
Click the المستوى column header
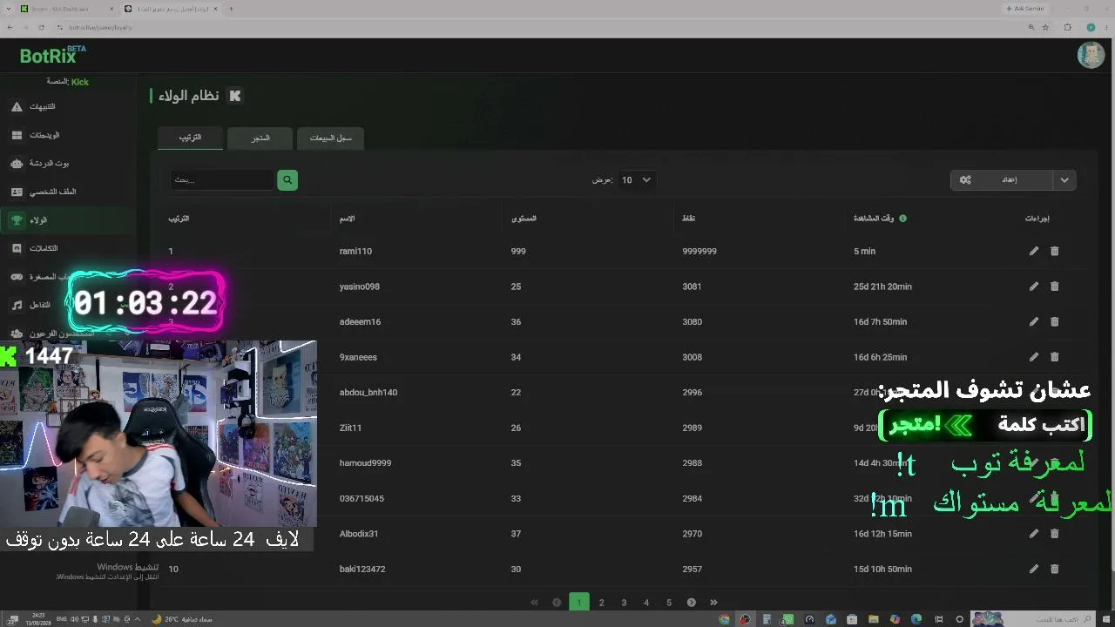point(524,219)
